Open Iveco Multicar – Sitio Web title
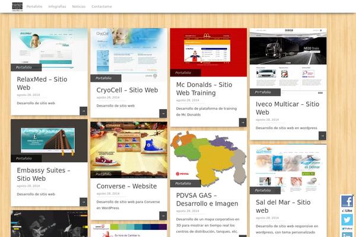The image size is (356, 237). tap(287, 108)
